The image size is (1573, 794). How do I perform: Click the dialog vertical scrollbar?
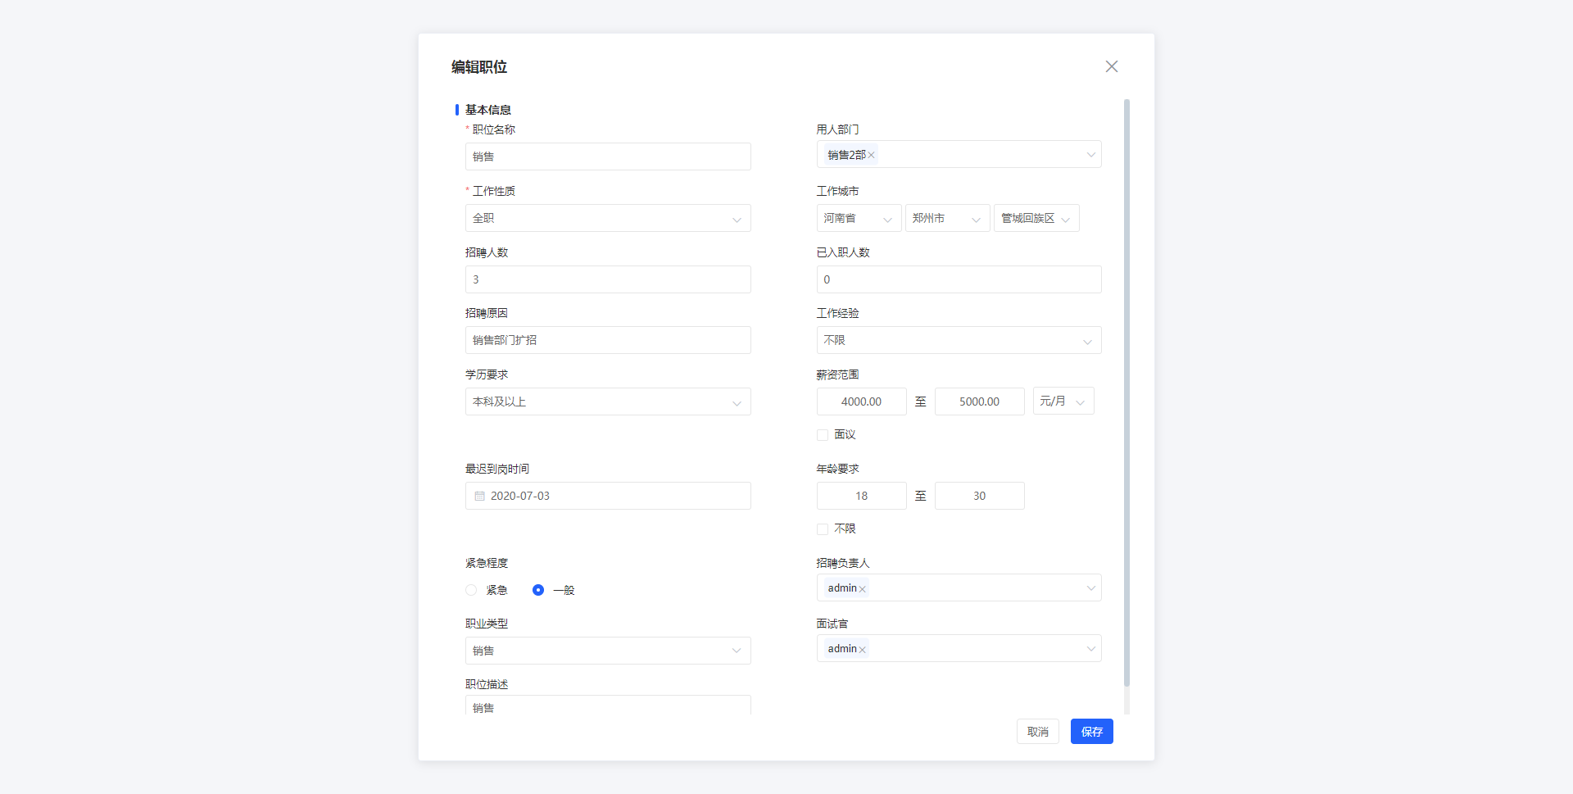[1126, 393]
